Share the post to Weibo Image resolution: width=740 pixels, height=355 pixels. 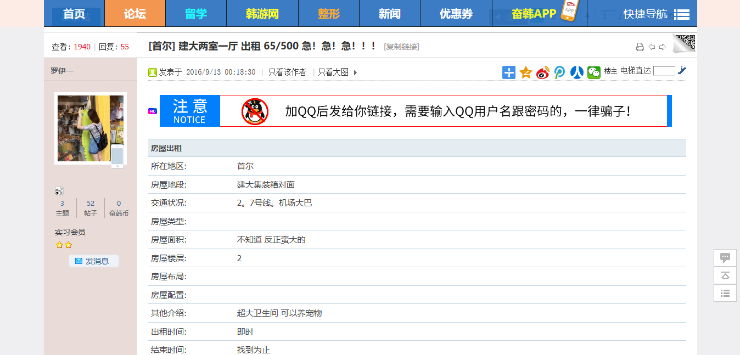coord(543,72)
